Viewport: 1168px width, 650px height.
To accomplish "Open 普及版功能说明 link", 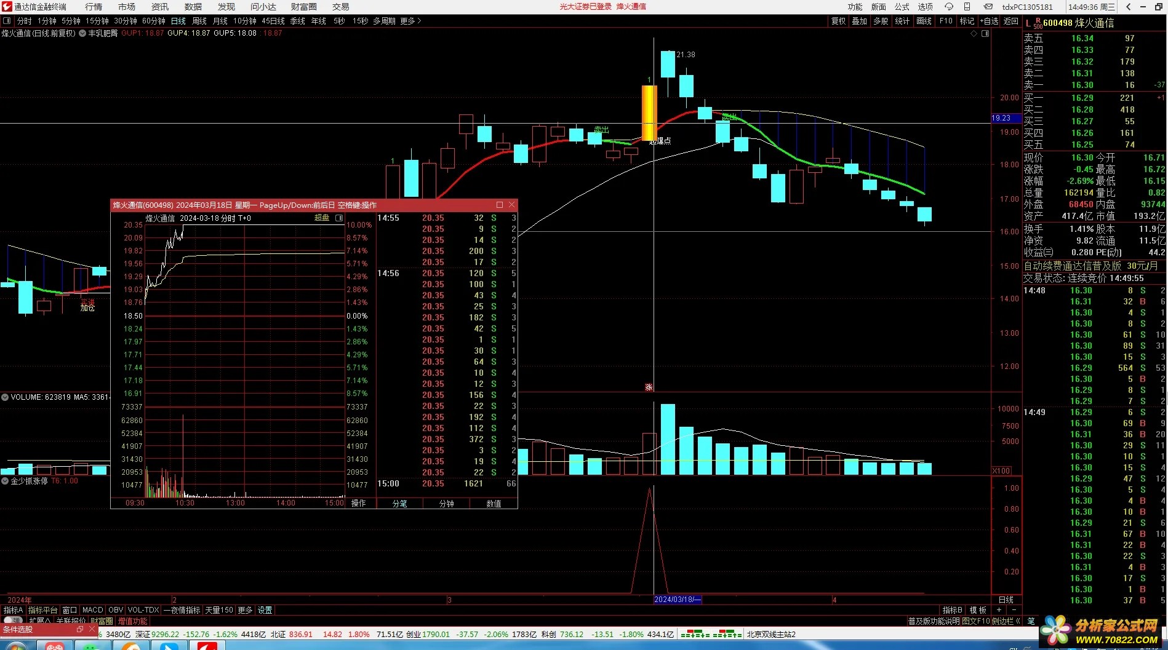I will (934, 621).
